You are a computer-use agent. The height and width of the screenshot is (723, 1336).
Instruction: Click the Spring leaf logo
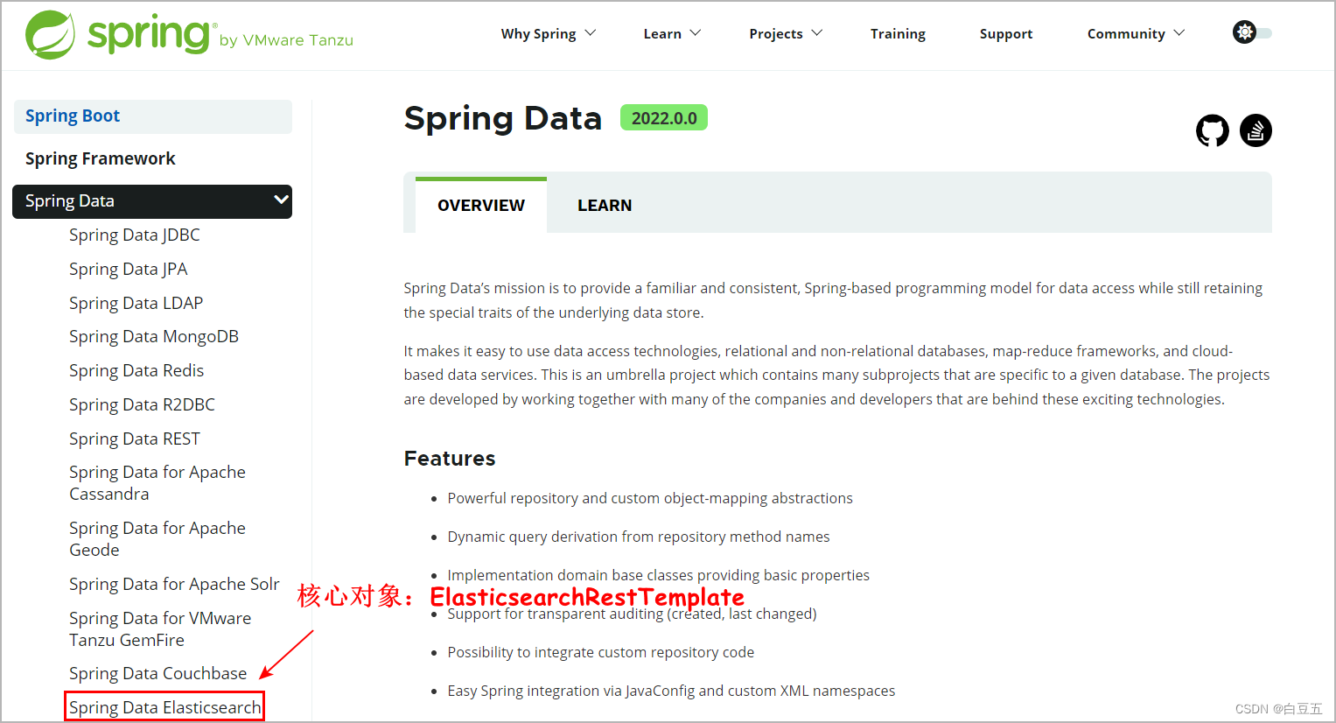pos(50,35)
